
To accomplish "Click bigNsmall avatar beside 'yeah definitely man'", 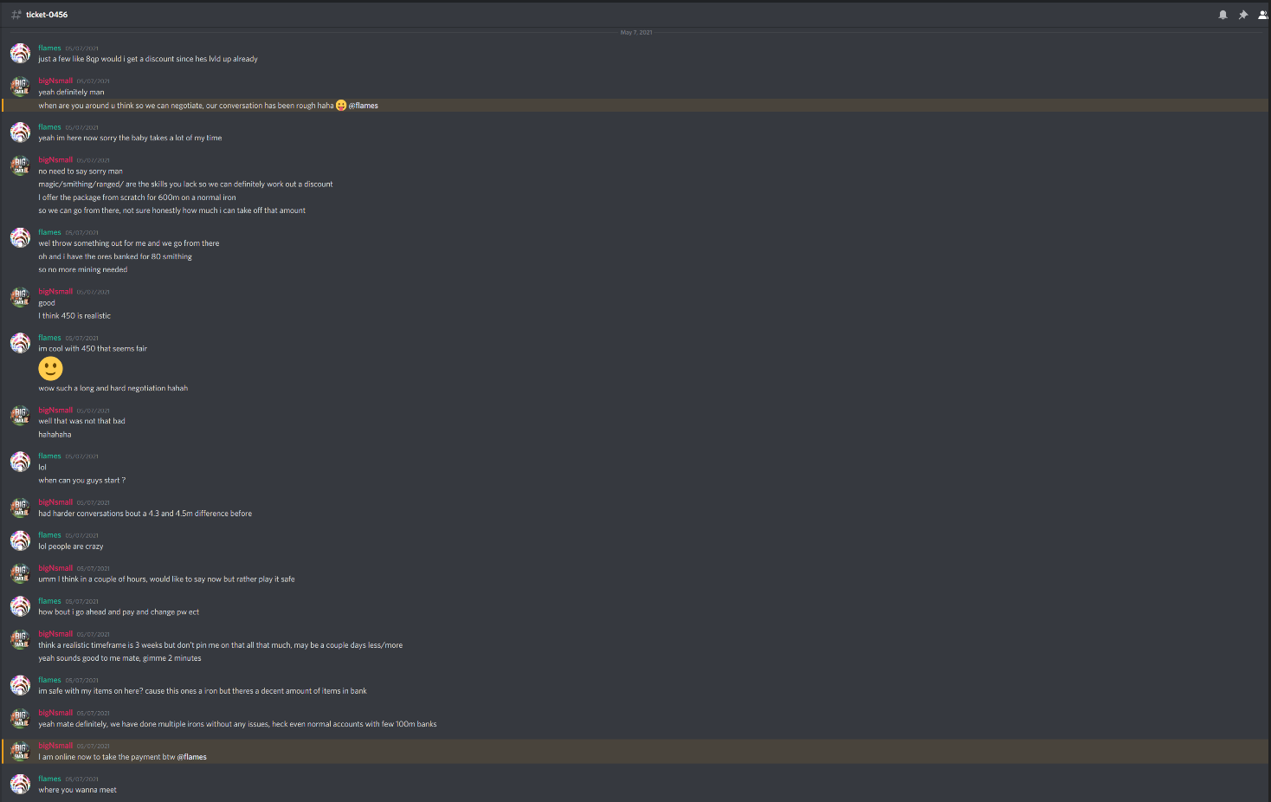I will pyautogui.click(x=20, y=86).
